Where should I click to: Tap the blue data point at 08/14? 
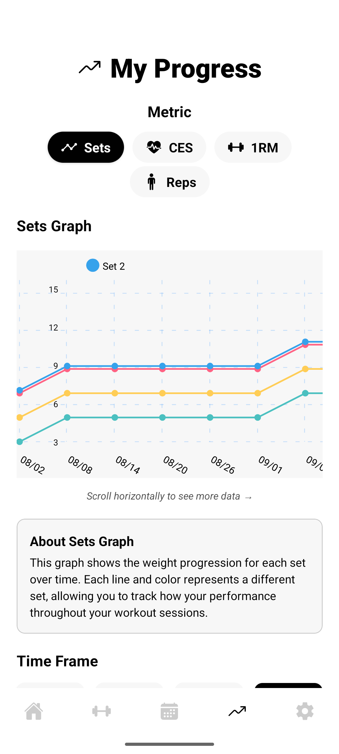click(115, 366)
